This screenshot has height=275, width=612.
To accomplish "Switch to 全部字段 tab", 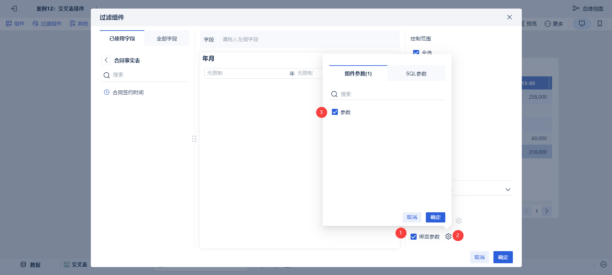I will click(x=167, y=39).
